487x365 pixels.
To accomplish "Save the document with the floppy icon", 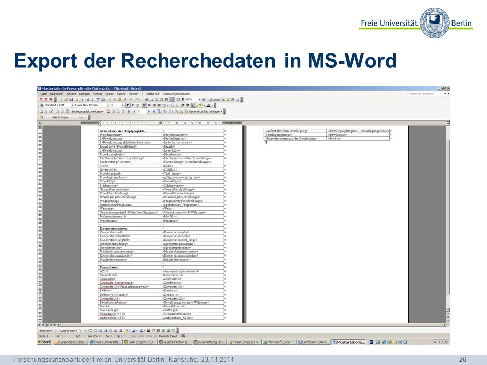I will pyautogui.click(x=71, y=100).
